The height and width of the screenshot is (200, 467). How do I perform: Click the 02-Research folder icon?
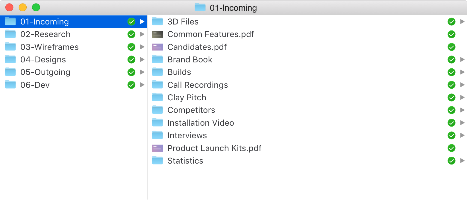pos(10,34)
